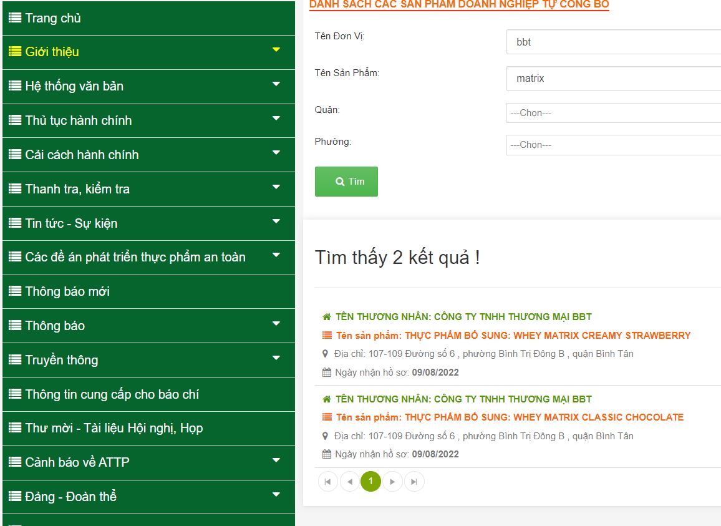Screen dimensions: 721x526
Task: Expand the Tin tức - Sự kiện arrow
Action: (x=276, y=222)
